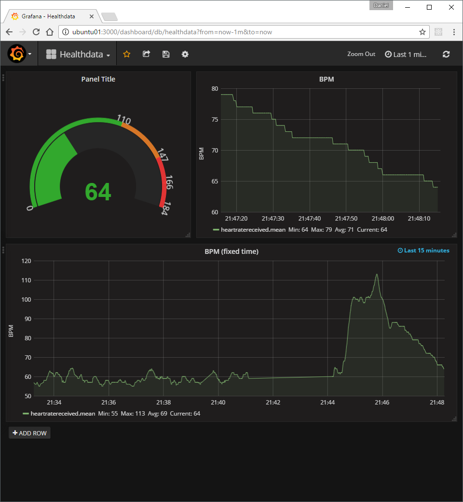
Task: Save dashboard with the floppy disk icon
Action: (x=166, y=54)
